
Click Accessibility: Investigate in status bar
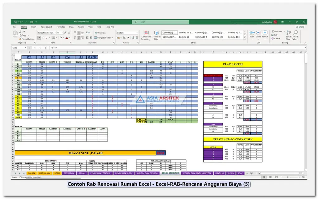coord(31,177)
